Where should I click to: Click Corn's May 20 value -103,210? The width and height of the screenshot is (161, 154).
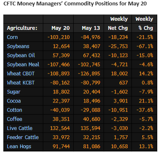pos(59,37)
